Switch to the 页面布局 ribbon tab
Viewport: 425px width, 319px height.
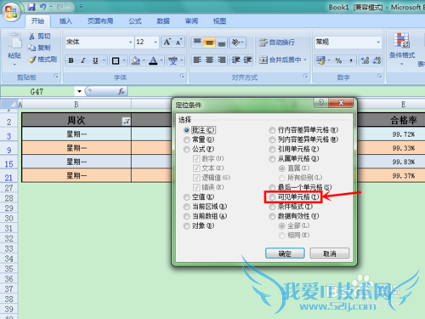point(100,21)
